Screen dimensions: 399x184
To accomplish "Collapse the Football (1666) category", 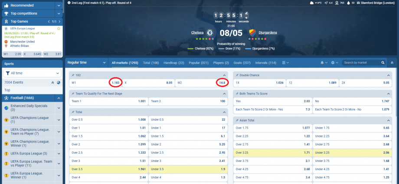I will (x=59, y=98).
